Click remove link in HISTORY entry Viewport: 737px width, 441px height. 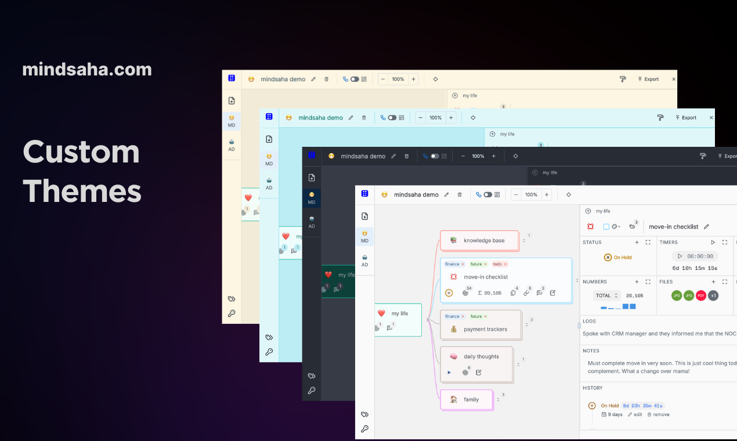(x=658, y=414)
